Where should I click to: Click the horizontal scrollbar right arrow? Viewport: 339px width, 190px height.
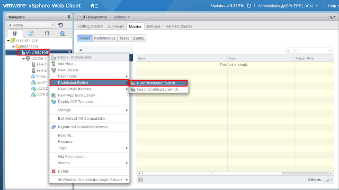[x=331, y=174]
